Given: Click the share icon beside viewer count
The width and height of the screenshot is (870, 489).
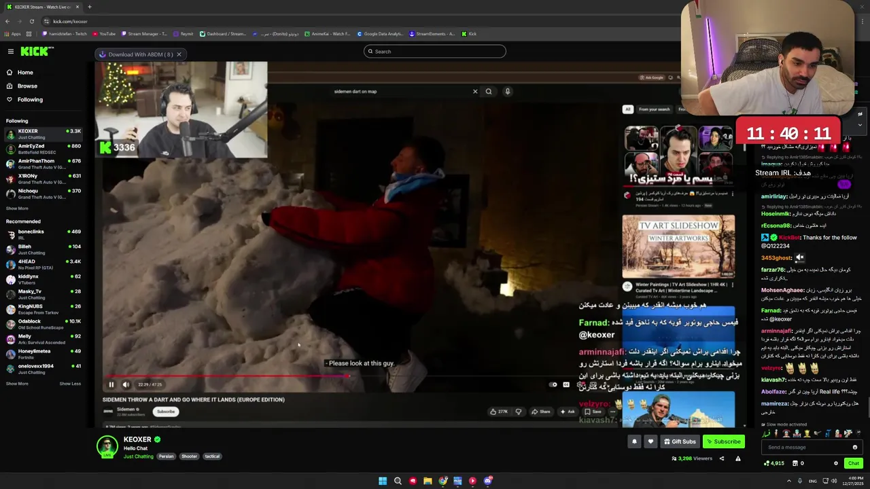Looking at the screenshot, I should pyautogui.click(x=722, y=458).
